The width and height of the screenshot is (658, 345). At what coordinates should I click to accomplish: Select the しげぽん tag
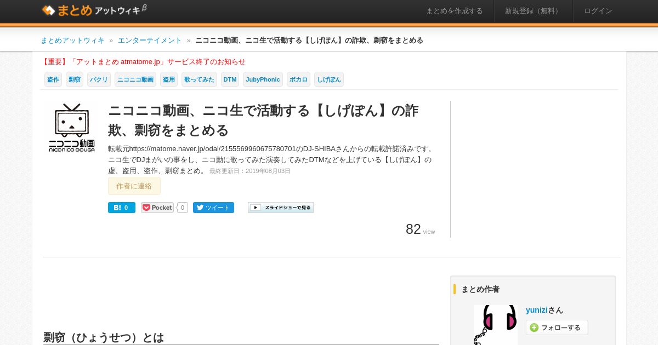(x=329, y=79)
